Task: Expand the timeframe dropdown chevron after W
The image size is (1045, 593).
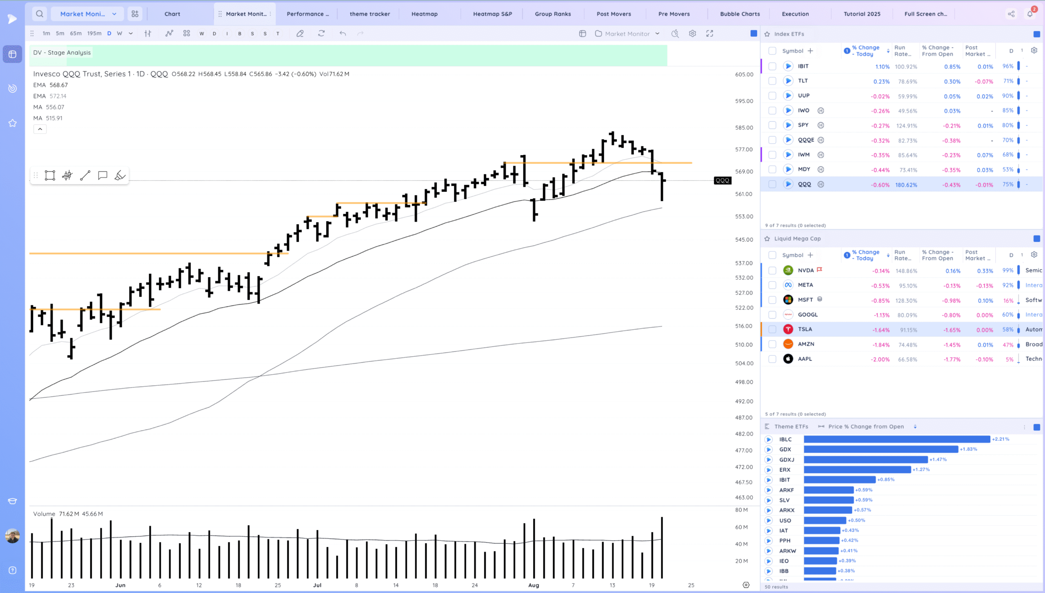Action: (131, 33)
